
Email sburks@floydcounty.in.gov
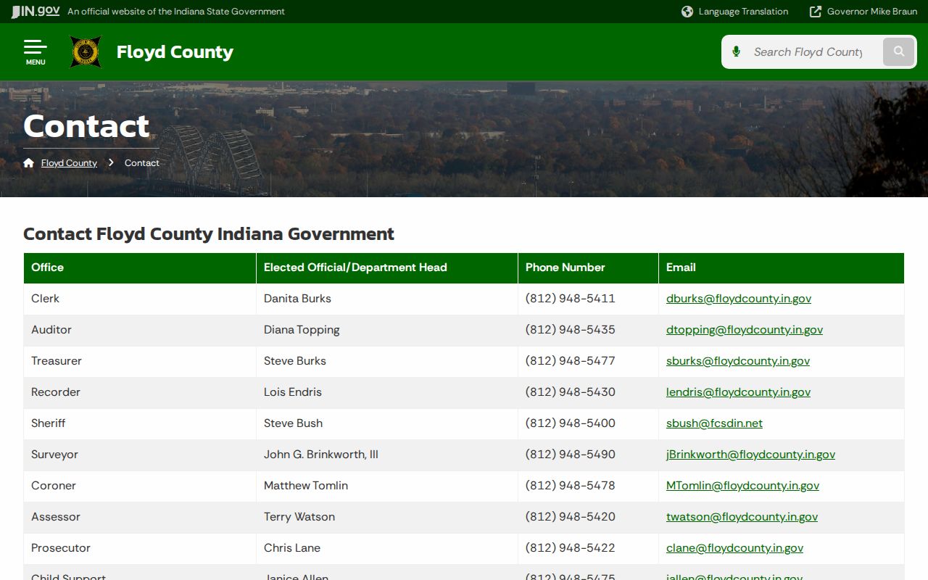738,361
